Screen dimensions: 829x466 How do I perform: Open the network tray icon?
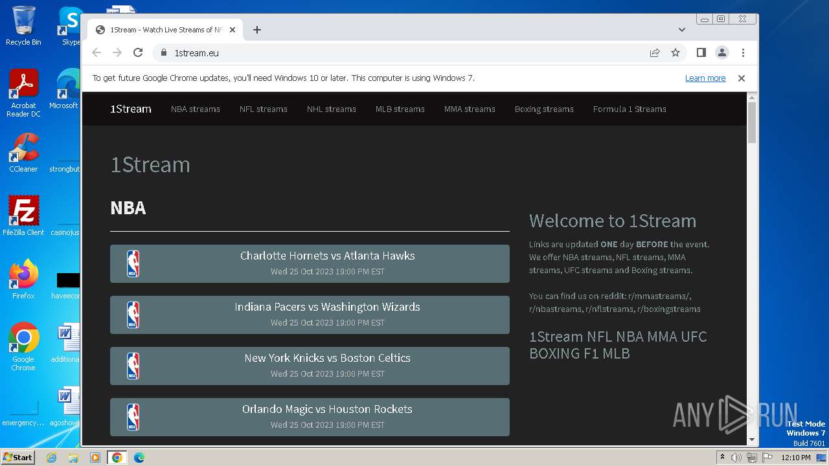[x=752, y=458]
